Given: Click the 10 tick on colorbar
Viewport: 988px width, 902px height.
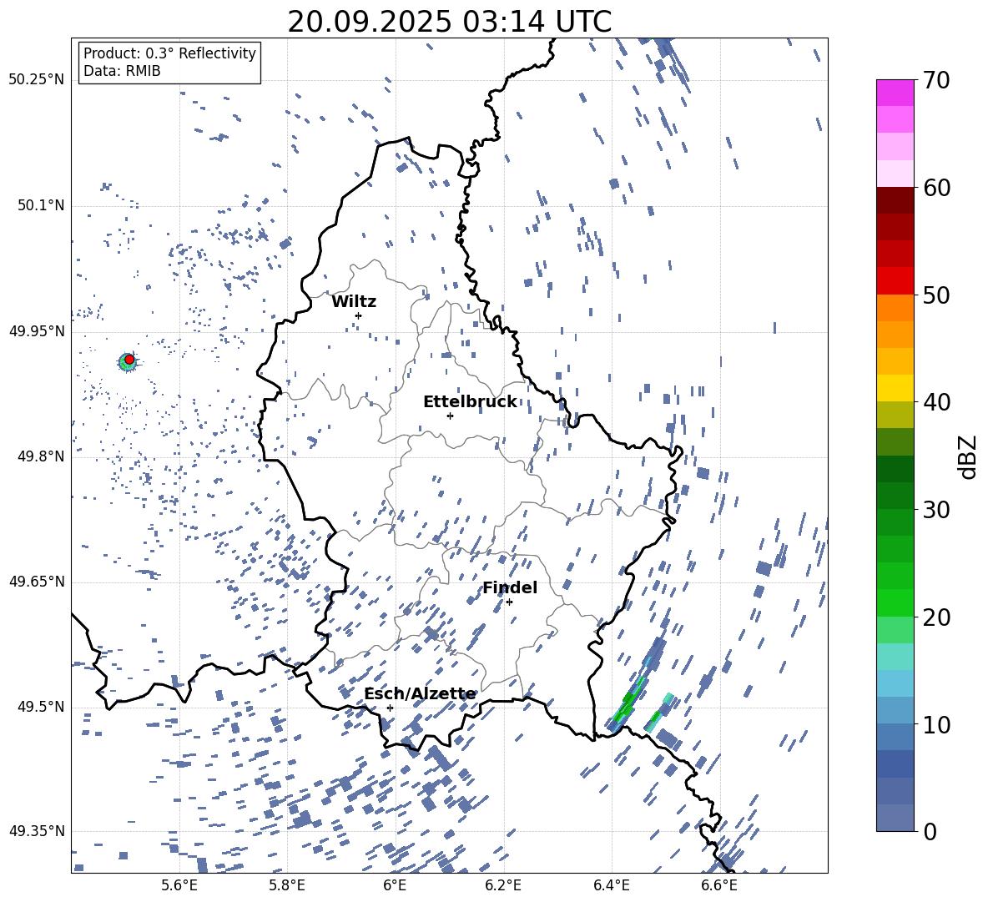Looking at the screenshot, I should pyautogui.click(x=935, y=724).
